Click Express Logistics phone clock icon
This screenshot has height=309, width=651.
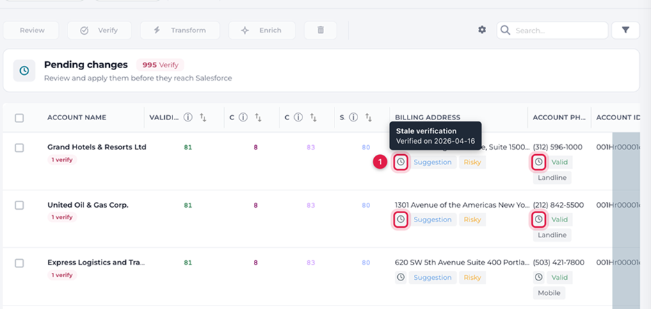(538, 278)
